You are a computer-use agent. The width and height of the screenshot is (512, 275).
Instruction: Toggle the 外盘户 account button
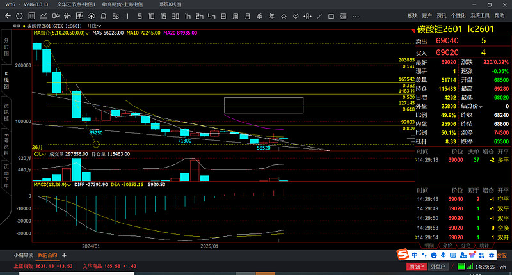tap(438, 266)
